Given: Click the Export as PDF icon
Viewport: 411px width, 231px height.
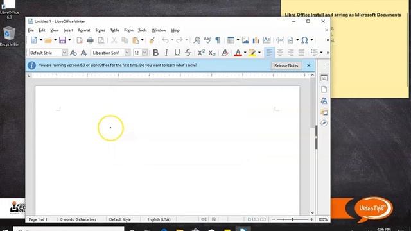Looking at the screenshot, I should pyautogui.click(x=80, y=40).
